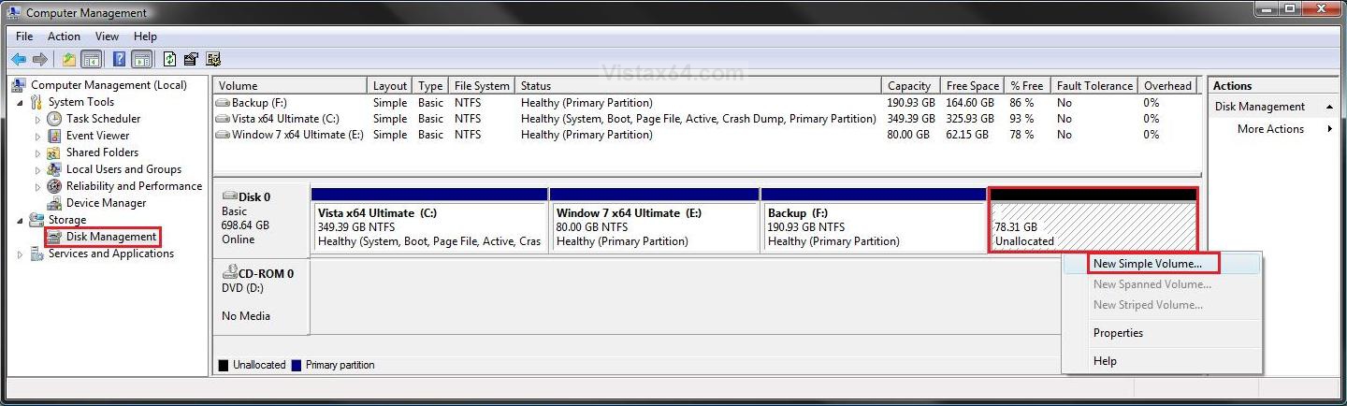
Task: Click the Reliability and Performance icon
Action: [x=54, y=186]
